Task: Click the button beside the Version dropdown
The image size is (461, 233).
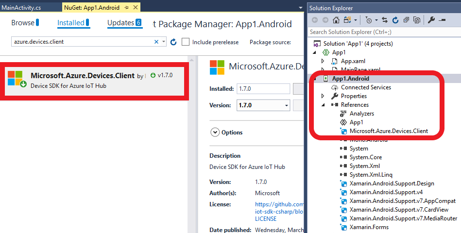Action: [x=298, y=105]
